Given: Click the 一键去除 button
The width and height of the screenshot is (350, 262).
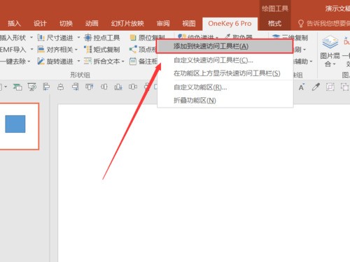Looking at the screenshot, I should pos(13,61).
